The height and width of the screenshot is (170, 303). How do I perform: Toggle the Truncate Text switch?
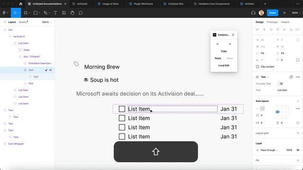(x=280, y=84)
